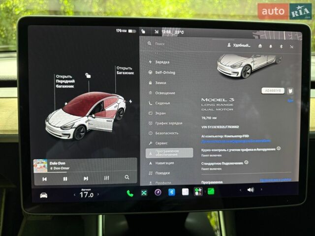Tap the 3D car model in settings panel
The image size is (315, 236).
[249, 65]
